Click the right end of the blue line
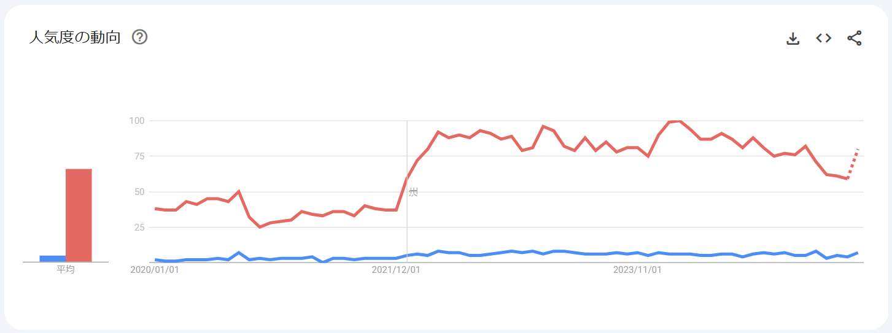The height and width of the screenshot is (333, 892). [x=857, y=253]
